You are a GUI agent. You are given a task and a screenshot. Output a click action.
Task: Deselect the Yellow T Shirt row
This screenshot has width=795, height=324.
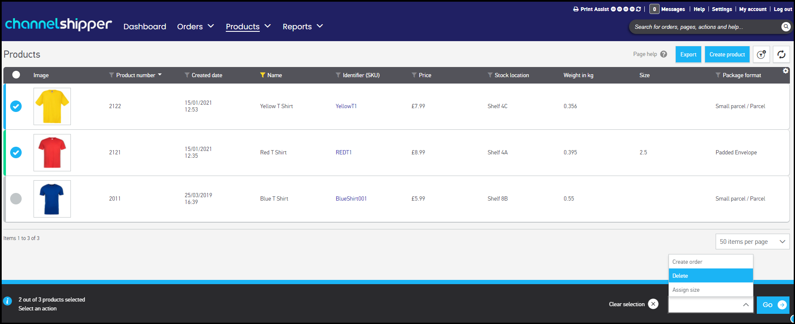[16, 106]
